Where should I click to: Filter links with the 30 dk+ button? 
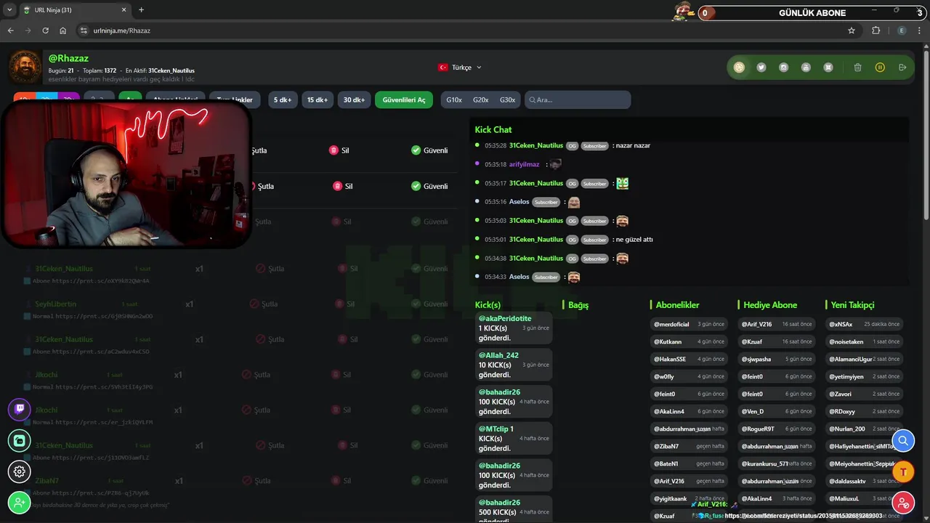[x=355, y=100]
